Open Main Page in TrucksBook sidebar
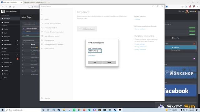This screenshot has height=112, width=200. (x=10, y=19)
